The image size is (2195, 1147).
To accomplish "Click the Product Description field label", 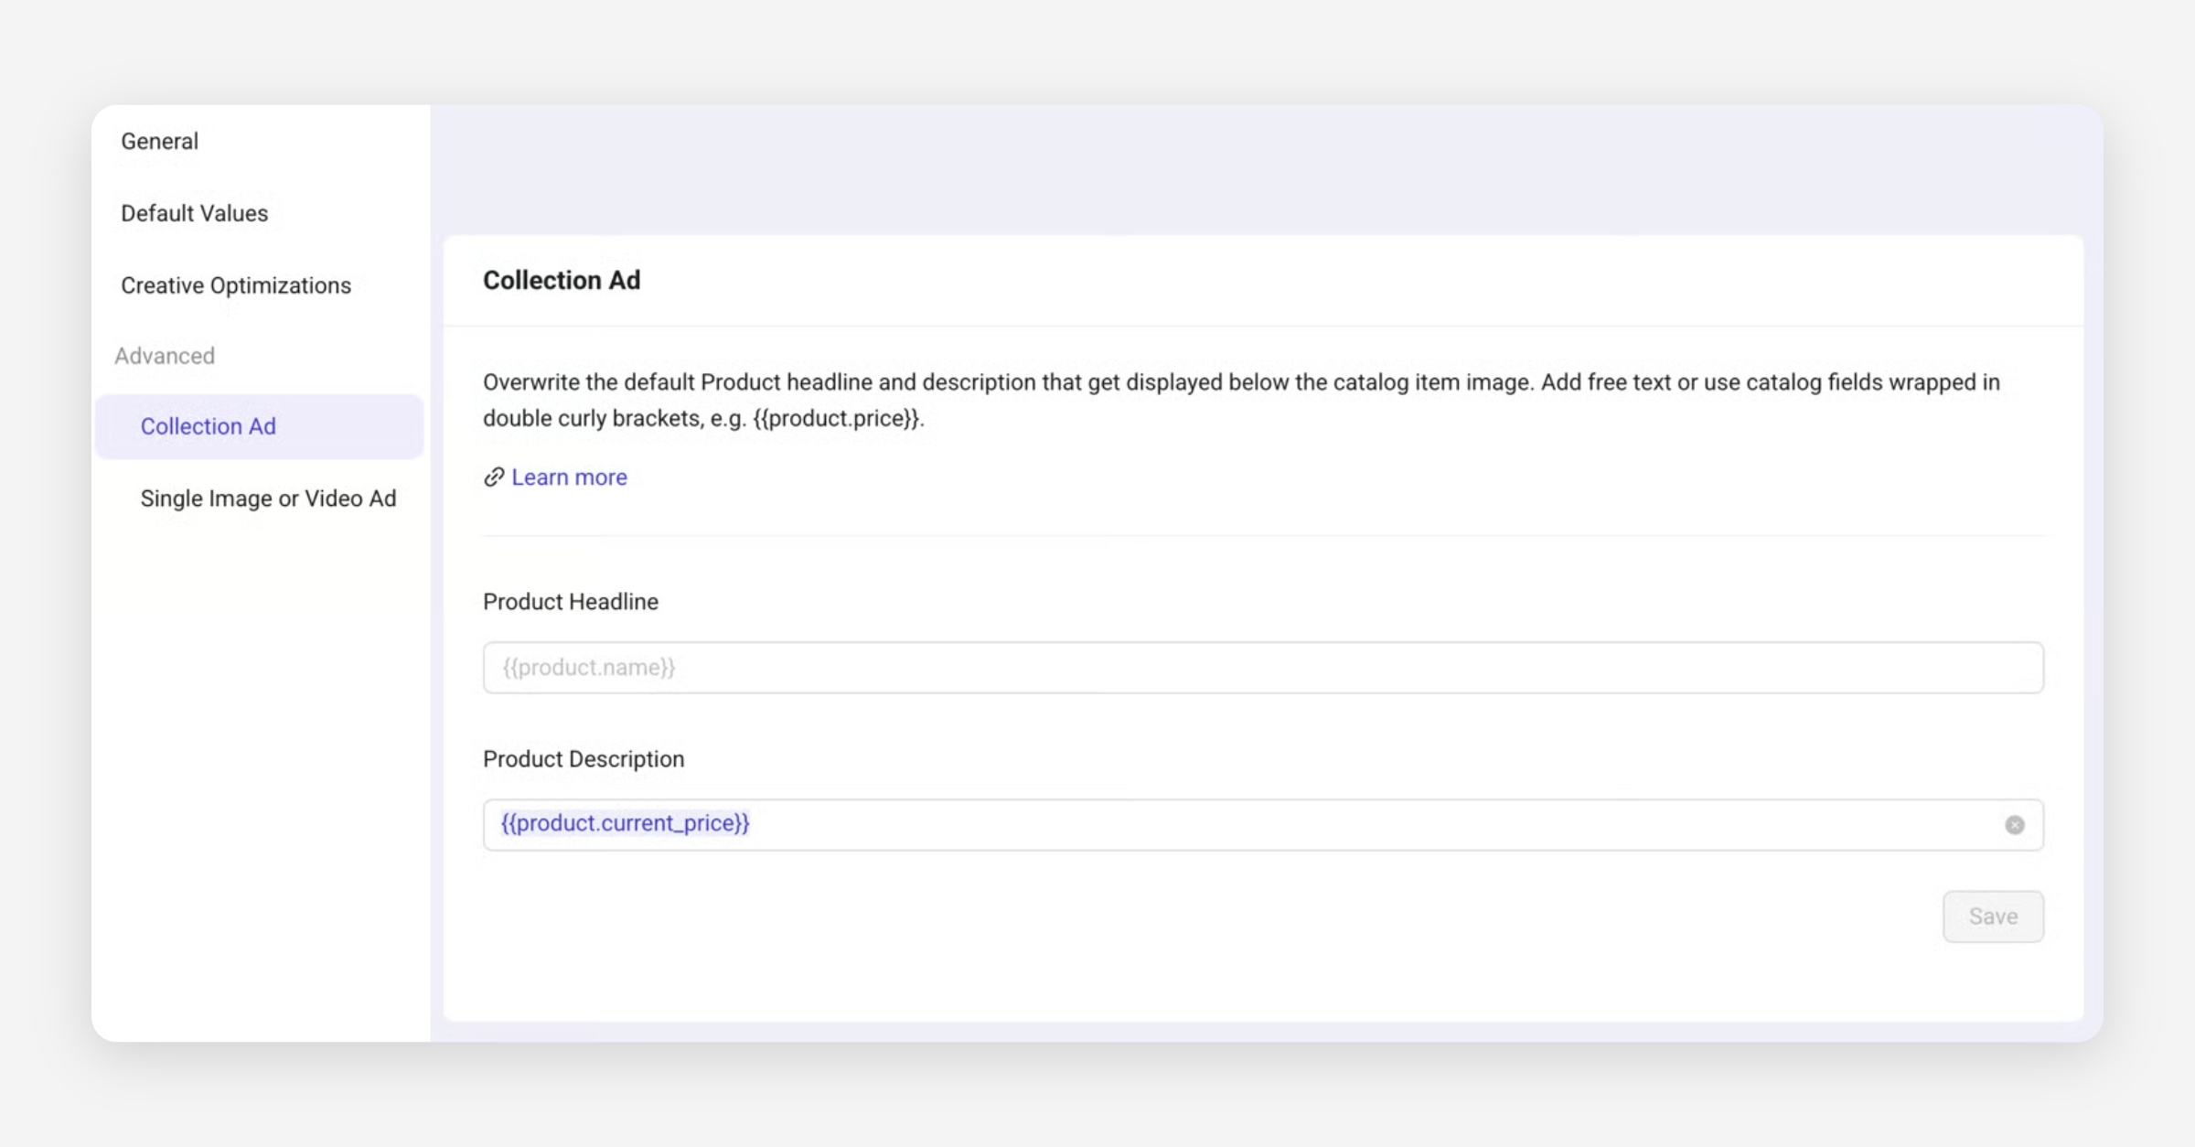I will [x=583, y=759].
